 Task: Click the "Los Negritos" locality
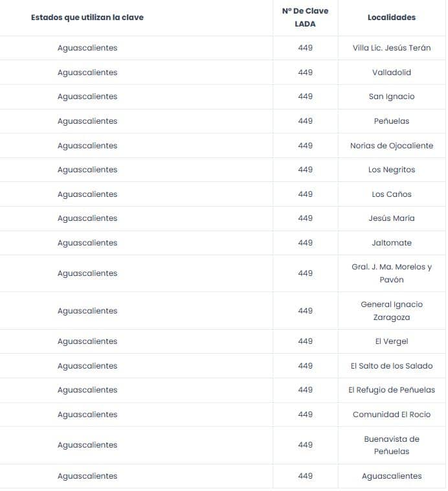click(391, 170)
